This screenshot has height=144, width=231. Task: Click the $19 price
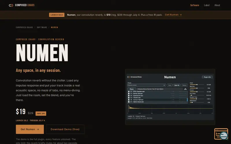tap(21, 111)
